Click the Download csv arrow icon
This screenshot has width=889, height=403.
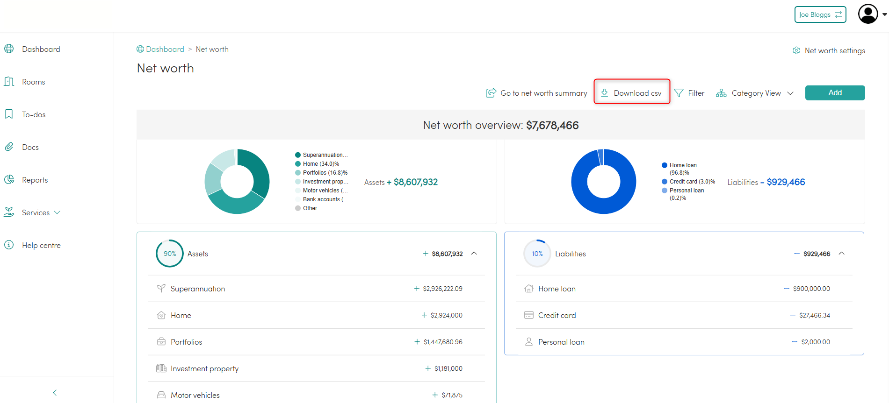pyautogui.click(x=605, y=92)
